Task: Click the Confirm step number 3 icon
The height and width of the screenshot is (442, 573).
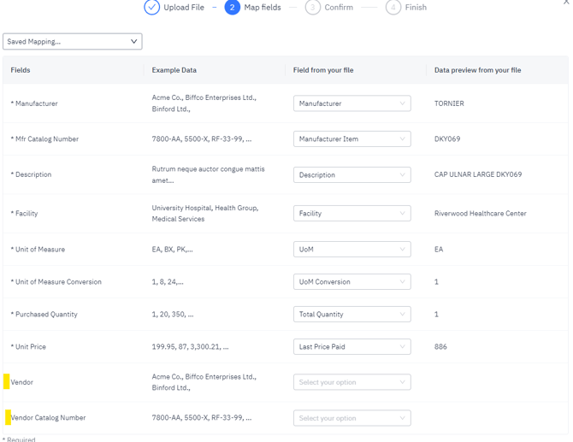Action: click(312, 7)
